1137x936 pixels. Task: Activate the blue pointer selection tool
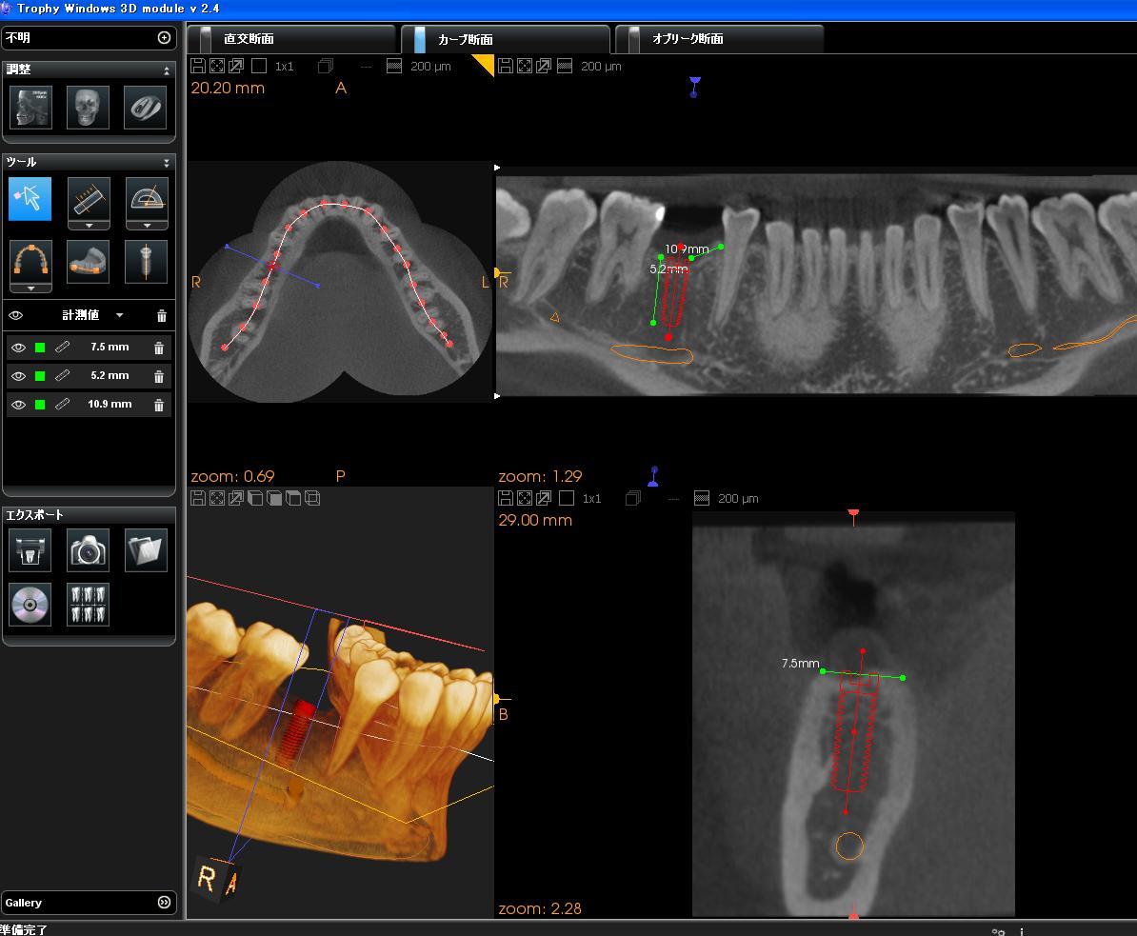point(30,198)
